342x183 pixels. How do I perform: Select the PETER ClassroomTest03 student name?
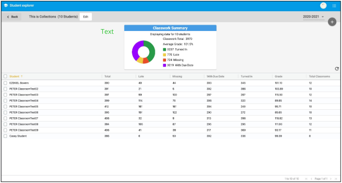coord(24,95)
